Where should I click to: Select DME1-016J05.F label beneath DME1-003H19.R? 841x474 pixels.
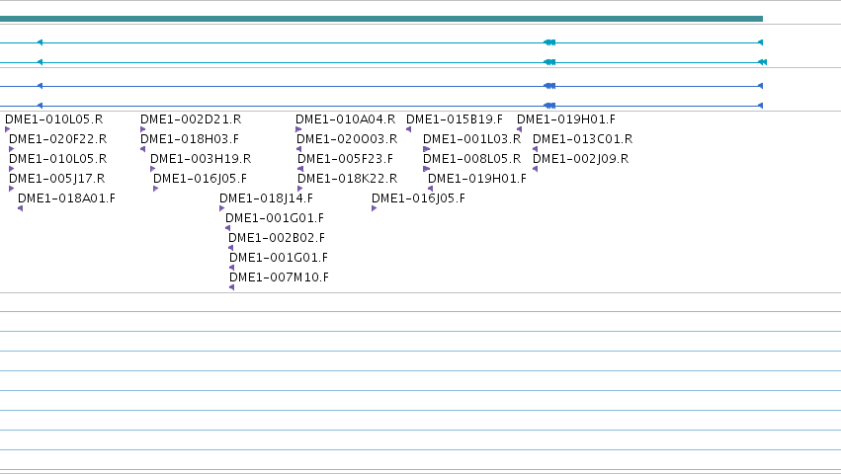tap(200, 179)
